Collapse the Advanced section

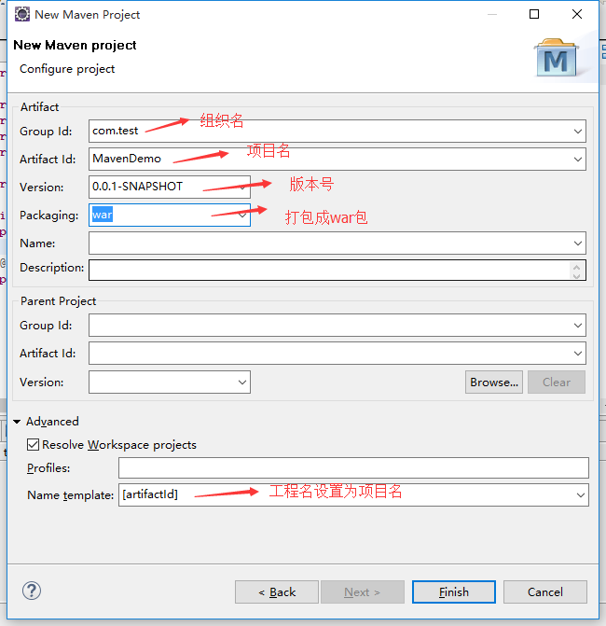tap(17, 422)
